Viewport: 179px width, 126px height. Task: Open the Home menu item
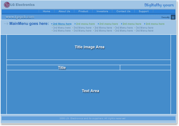click(47, 11)
